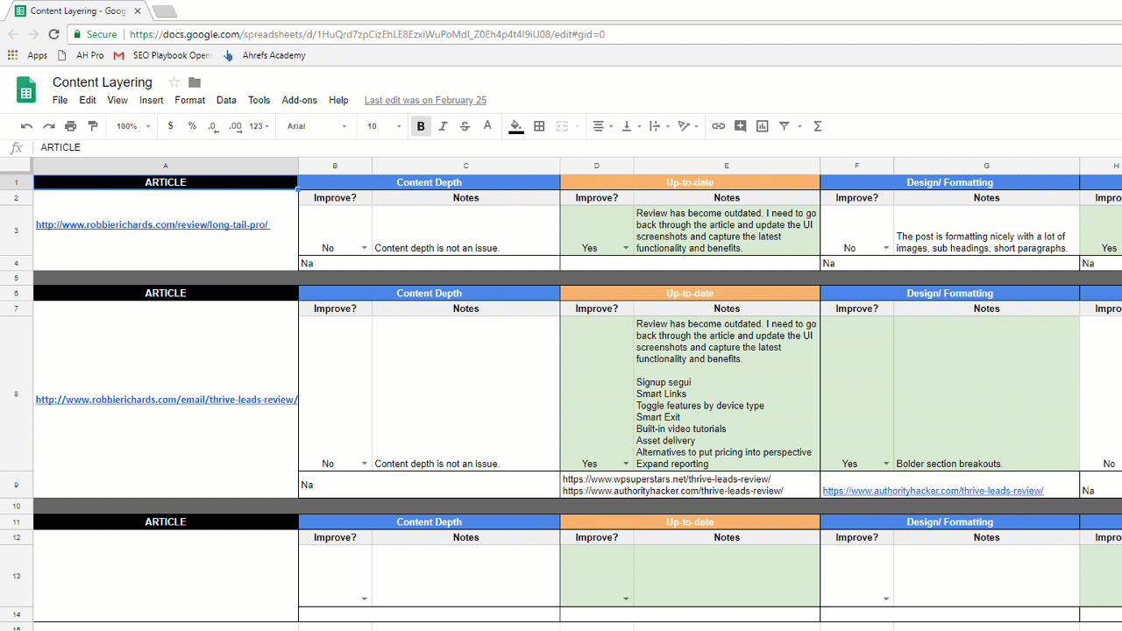Select the italic formatting icon
The height and width of the screenshot is (631, 1122).
(x=443, y=126)
